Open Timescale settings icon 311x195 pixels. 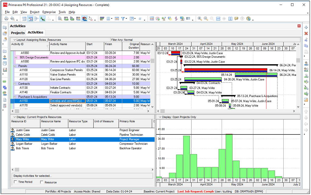pyautogui.click(x=117, y=19)
